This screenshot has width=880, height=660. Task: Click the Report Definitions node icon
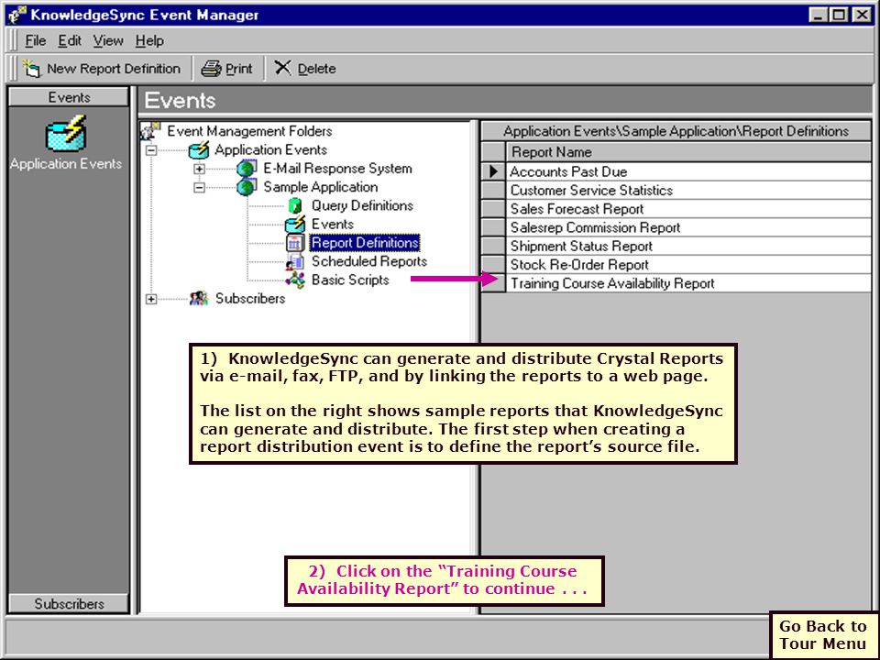point(294,243)
